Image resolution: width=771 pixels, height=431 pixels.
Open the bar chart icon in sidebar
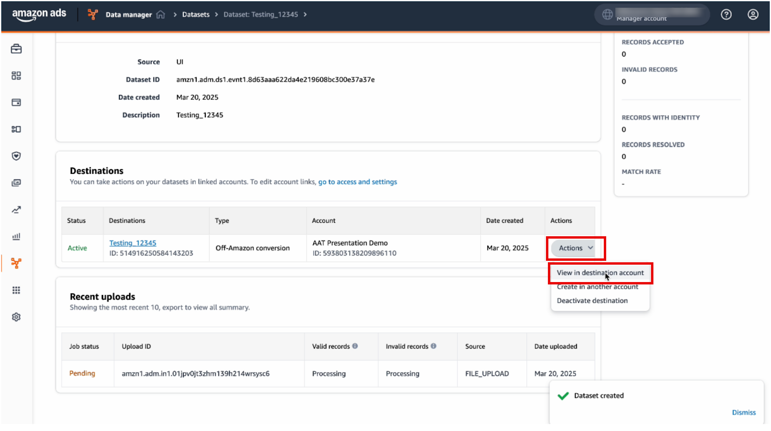tap(16, 237)
